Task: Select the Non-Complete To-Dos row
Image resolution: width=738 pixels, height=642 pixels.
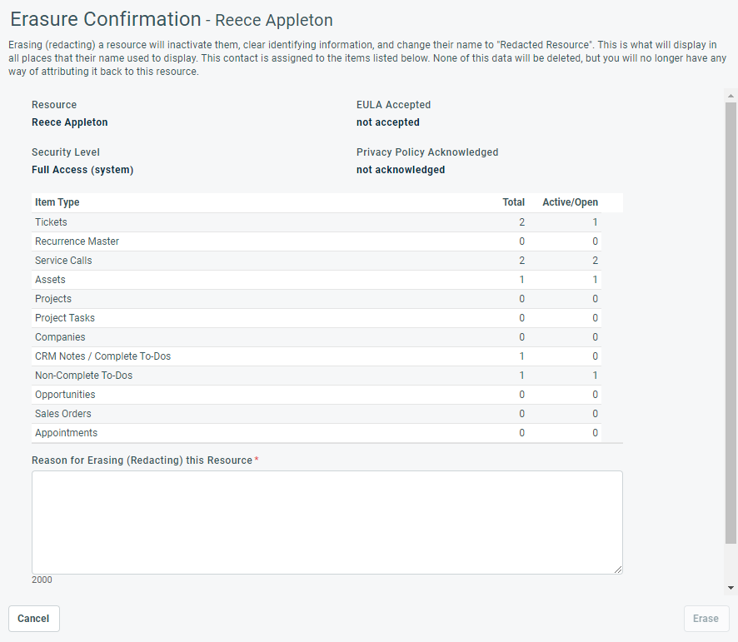Action: tap(317, 376)
